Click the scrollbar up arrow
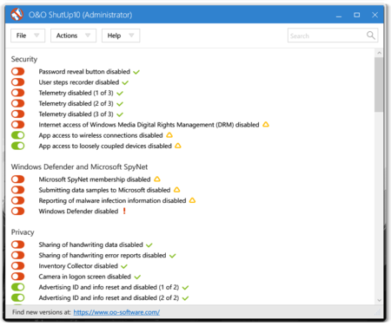This screenshot has width=391, height=326. (379, 53)
